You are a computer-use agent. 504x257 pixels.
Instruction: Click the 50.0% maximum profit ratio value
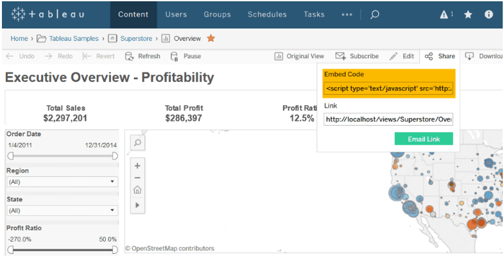108,239
